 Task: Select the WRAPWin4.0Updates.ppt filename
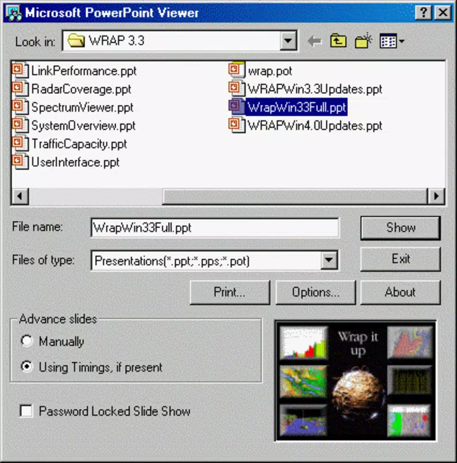[x=315, y=126]
